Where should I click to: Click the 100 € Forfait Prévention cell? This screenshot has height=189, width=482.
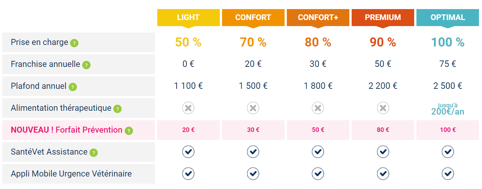pyautogui.click(x=448, y=130)
